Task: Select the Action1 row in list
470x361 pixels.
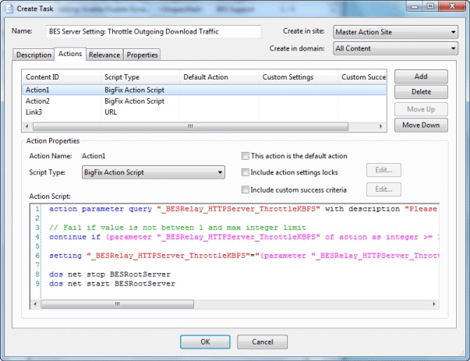Action: tap(204, 90)
